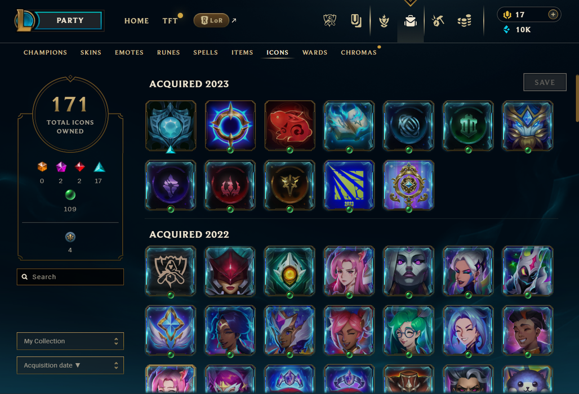Open the Collection backpack icon
579x394 pixels.
[410, 21]
